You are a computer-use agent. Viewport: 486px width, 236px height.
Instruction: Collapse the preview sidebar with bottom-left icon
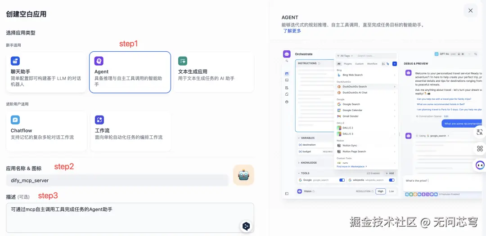pos(287,194)
